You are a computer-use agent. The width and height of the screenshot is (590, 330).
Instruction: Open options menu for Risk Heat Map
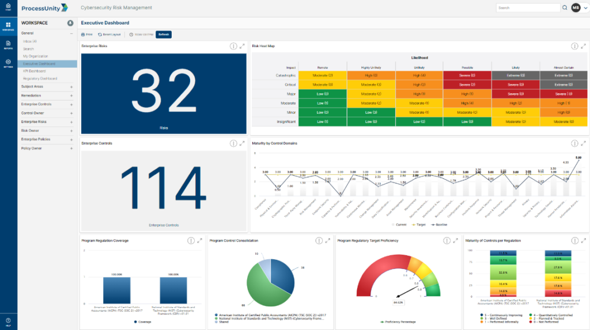click(574, 46)
